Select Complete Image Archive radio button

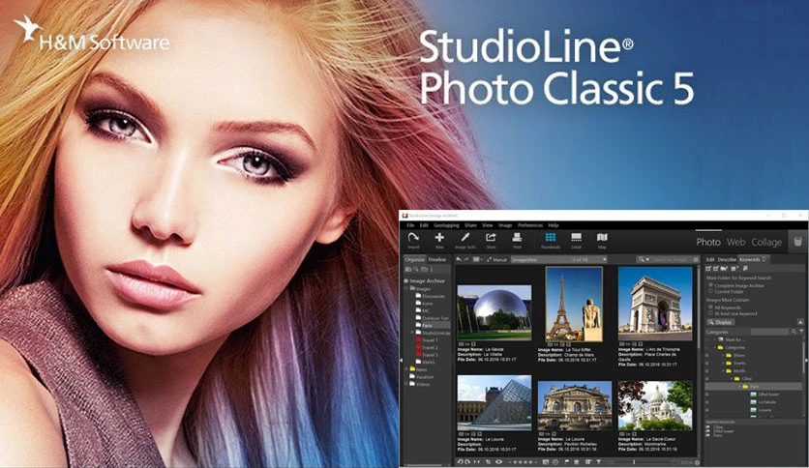coord(710,285)
